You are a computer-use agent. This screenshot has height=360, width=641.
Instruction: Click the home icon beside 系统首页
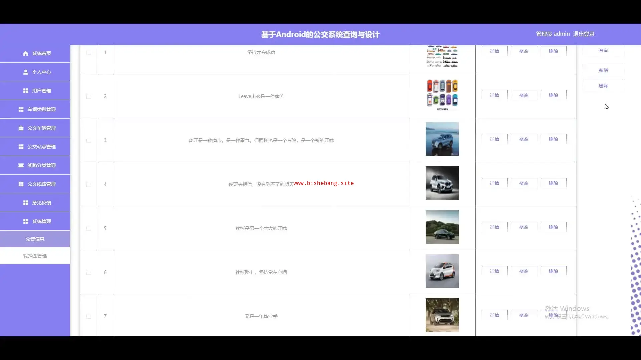[26, 53]
